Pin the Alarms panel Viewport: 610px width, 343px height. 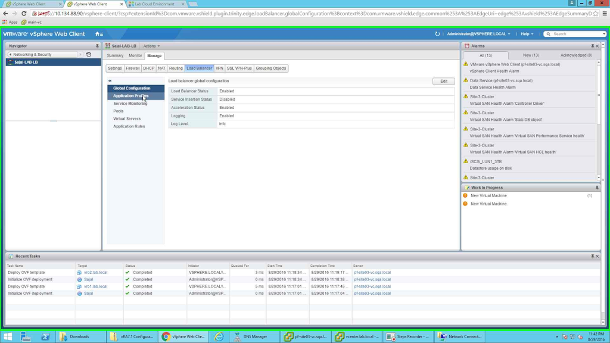click(593, 46)
